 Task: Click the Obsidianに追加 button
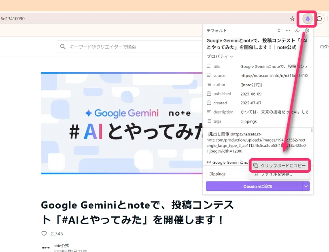click(254, 186)
